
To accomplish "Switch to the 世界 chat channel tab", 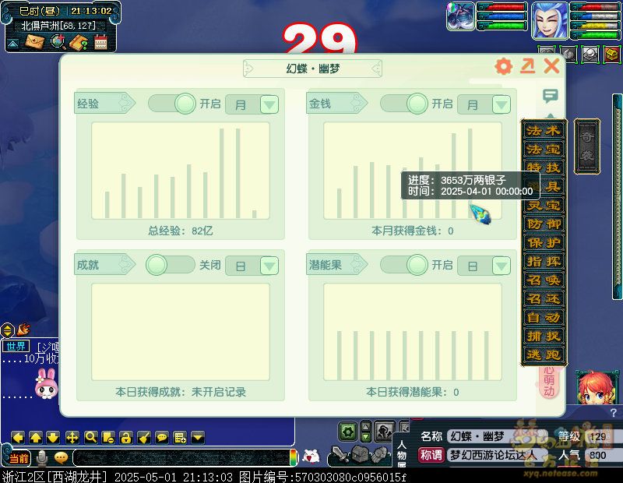I will [x=16, y=346].
